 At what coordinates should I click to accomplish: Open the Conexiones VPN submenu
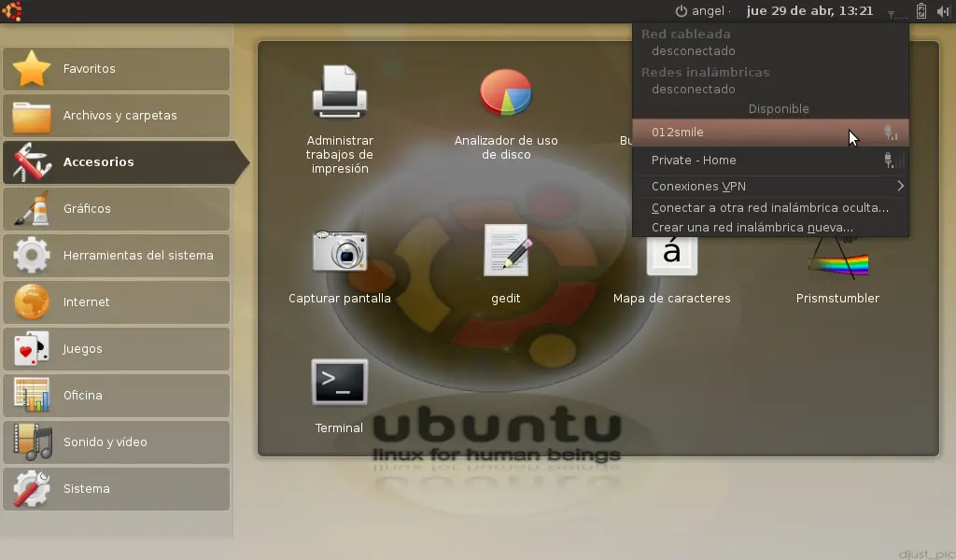click(x=770, y=187)
